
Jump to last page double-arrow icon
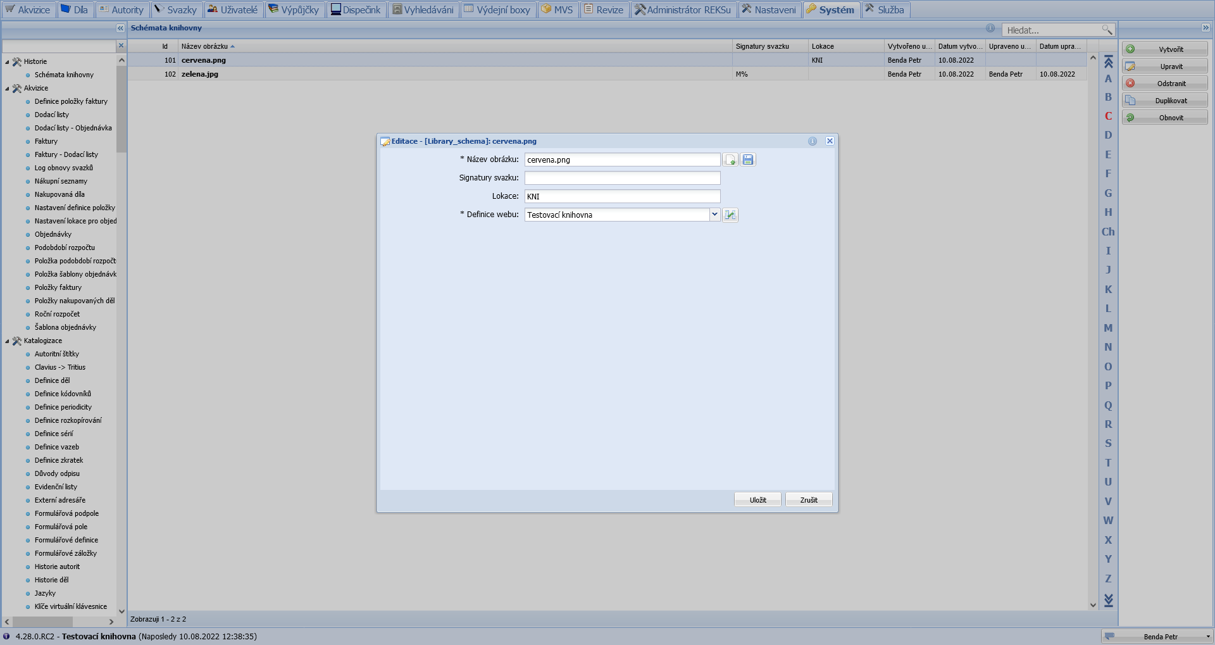point(1108,599)
